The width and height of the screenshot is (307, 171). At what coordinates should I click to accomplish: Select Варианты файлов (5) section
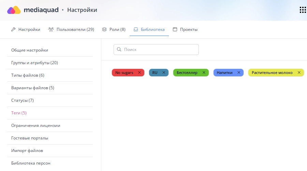click(x=50, y=88)
